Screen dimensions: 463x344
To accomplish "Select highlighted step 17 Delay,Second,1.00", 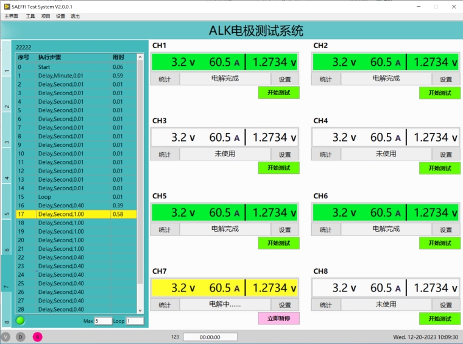I will (73, 214).
